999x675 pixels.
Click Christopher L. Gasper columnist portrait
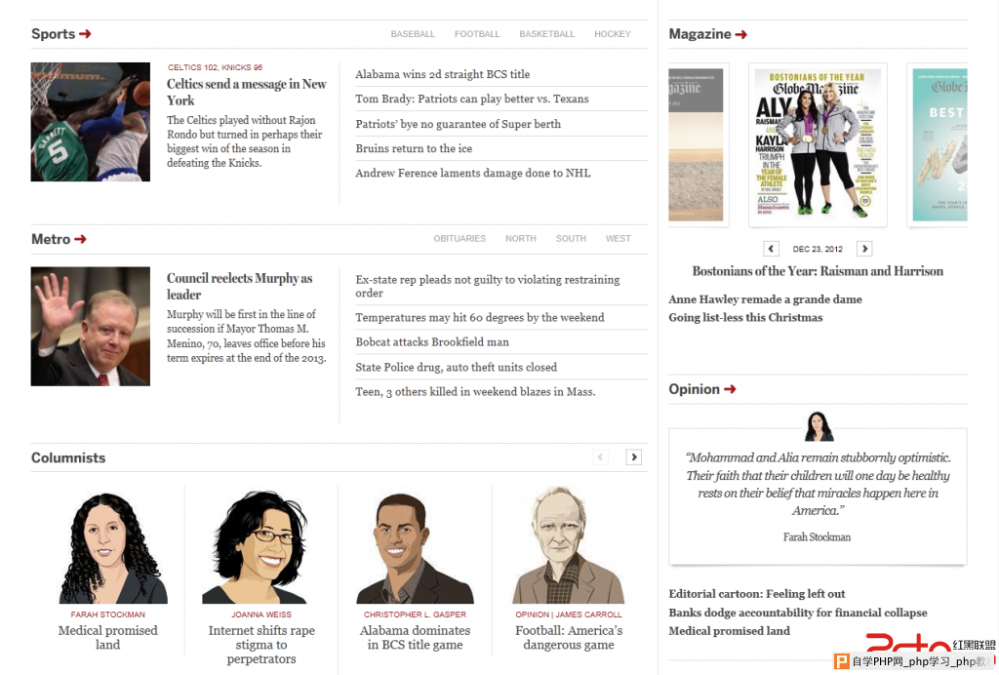(x=414, y=548)
